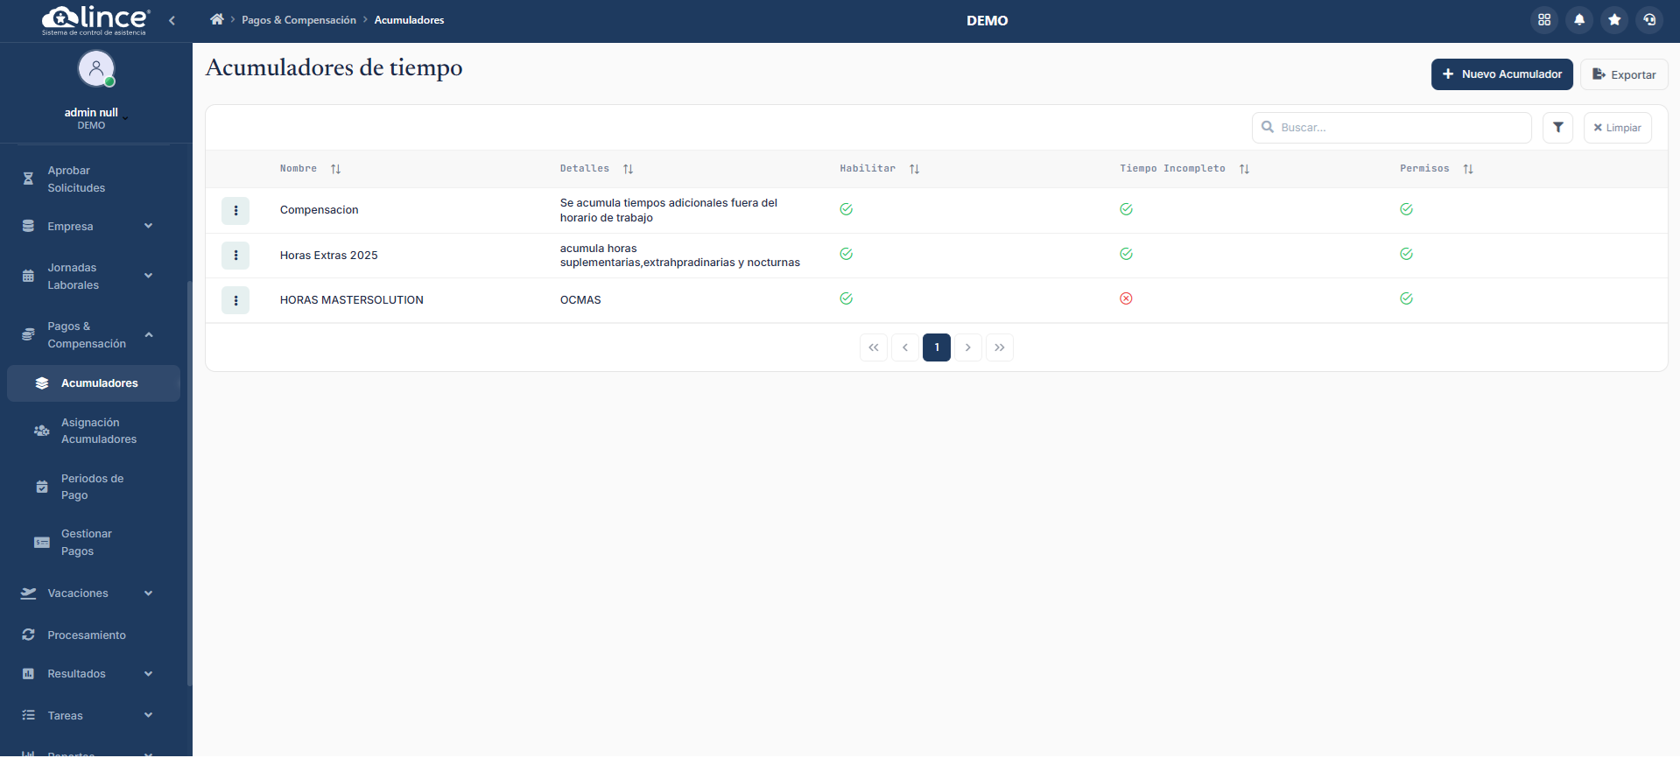1680x758 pixels.
Task: Open Asignación Acumuladores menu item
Action: coord(98,431)
